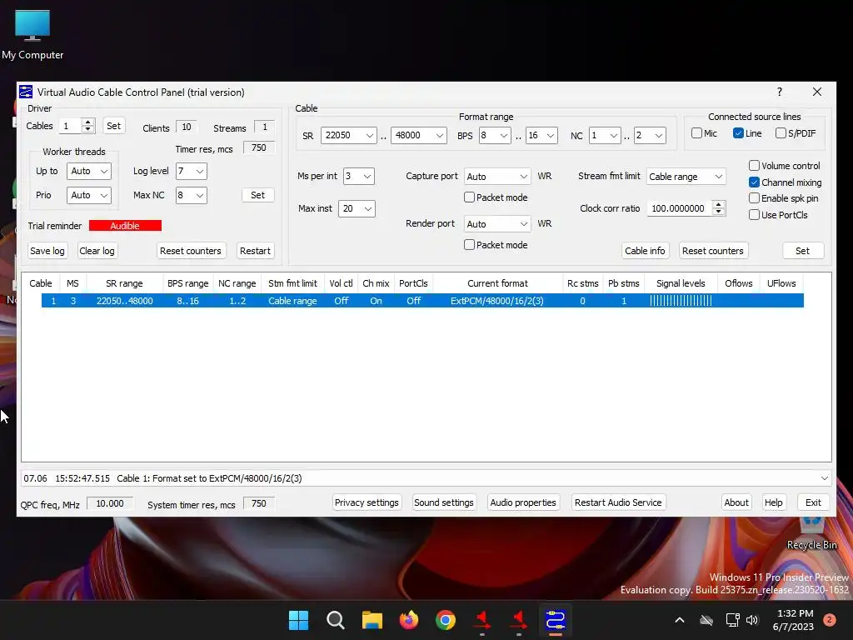Click driver Reset counters button
The image size is (853, 640).
click(x=191, y=251)
